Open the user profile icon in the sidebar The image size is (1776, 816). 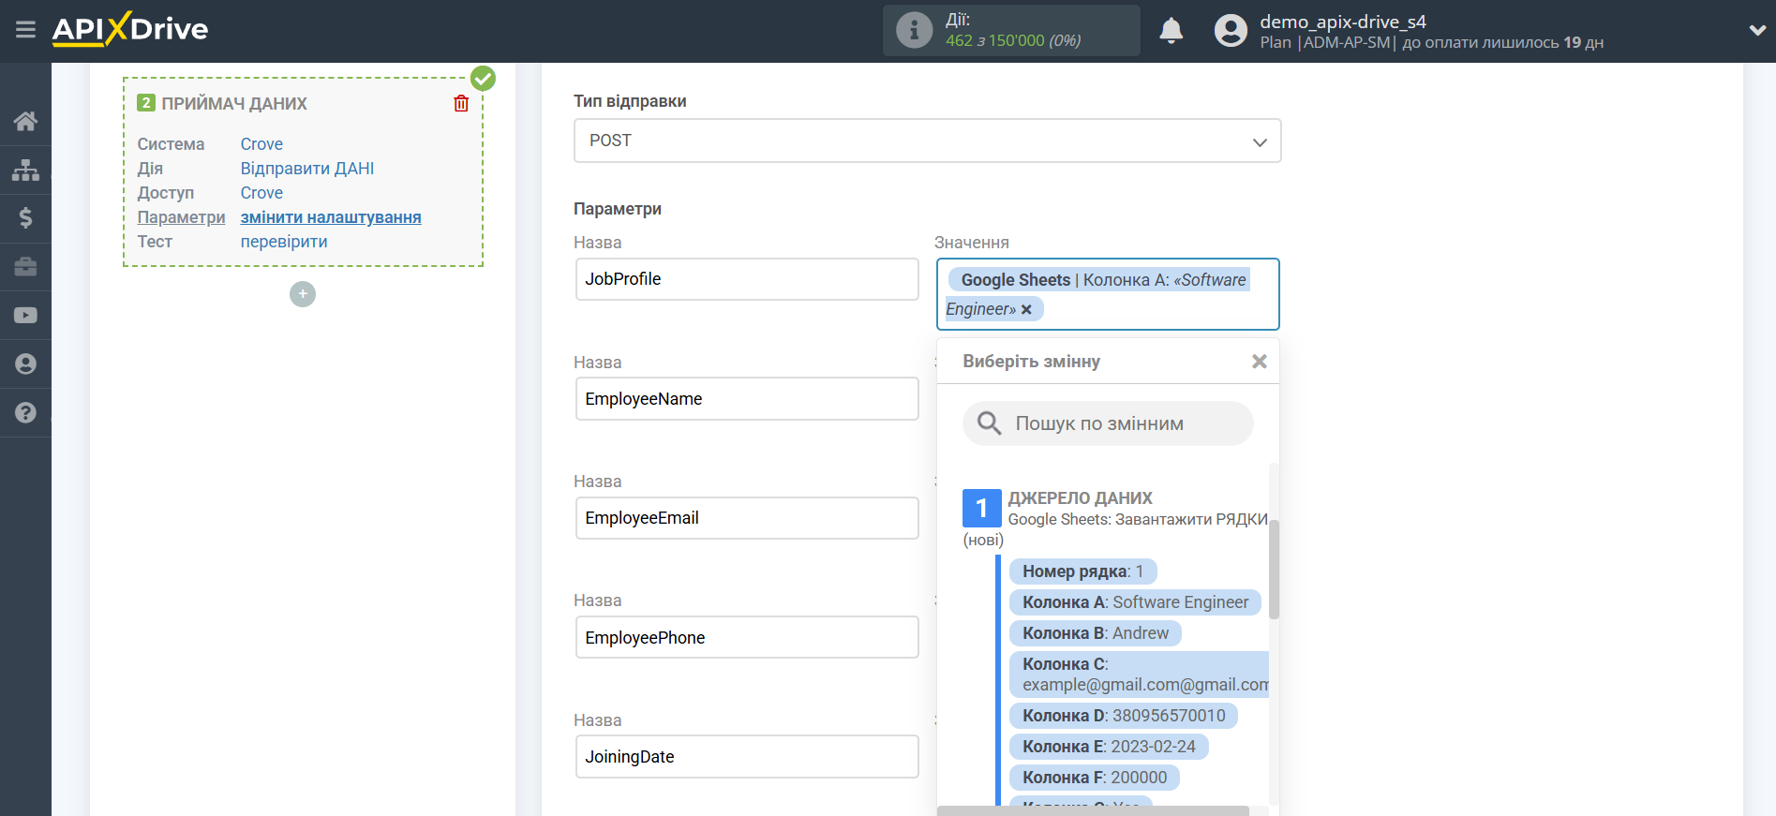coord(25,364)
